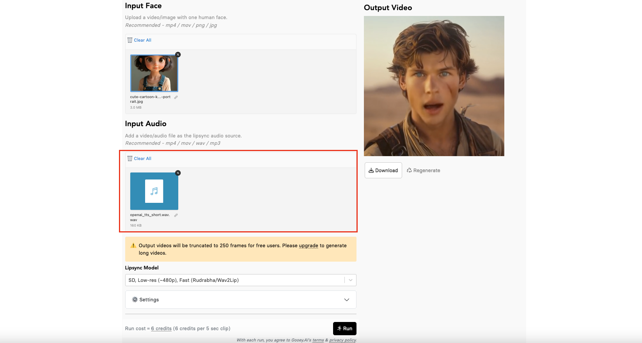Regenerate the output video

(x=423, y=171)
